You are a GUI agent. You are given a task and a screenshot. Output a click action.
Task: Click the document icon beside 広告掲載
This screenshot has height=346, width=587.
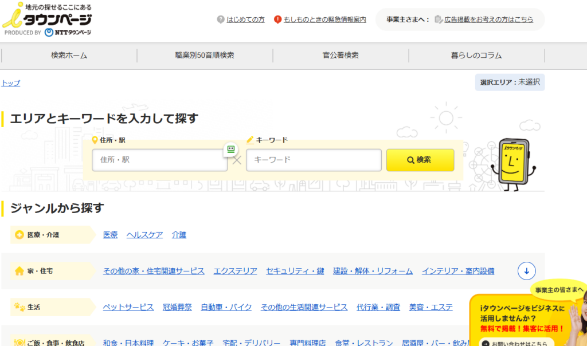pyautogui.click(x=439, y=19)
